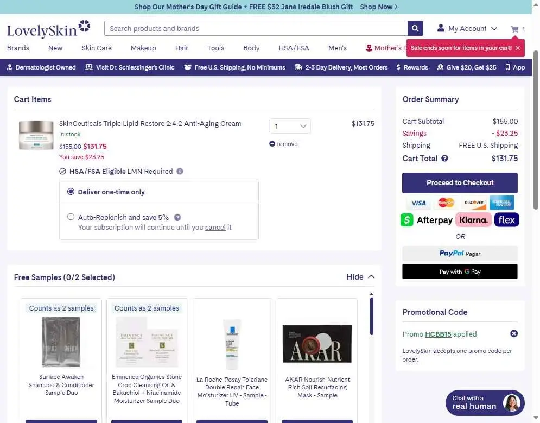Remove the HCBB15 promo code
The width and height of the screenshot is (540, 423).
click(514, 333)
